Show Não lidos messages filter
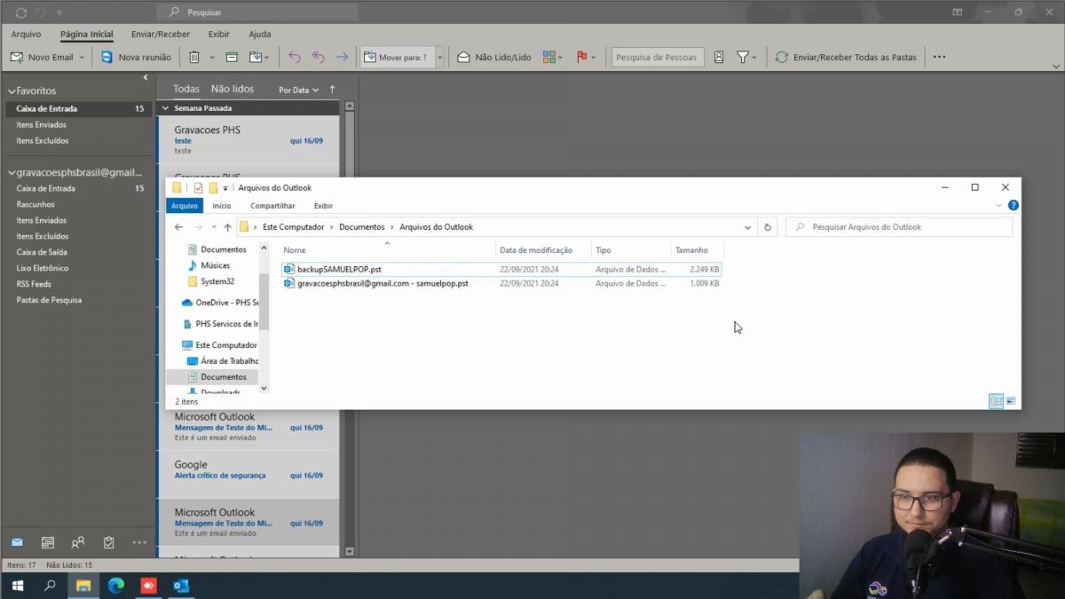Viewport: 1065px width, 599px height. coord(233,89)
